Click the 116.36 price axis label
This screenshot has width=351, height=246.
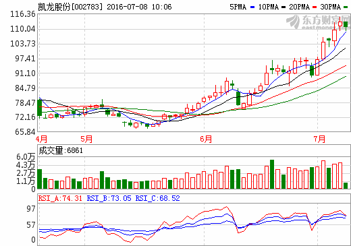[x=23, y=14]
